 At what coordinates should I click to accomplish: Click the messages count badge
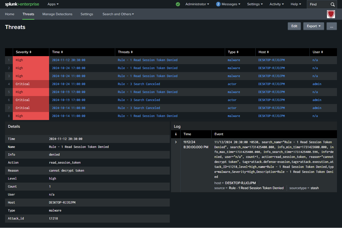coord(218,4)
